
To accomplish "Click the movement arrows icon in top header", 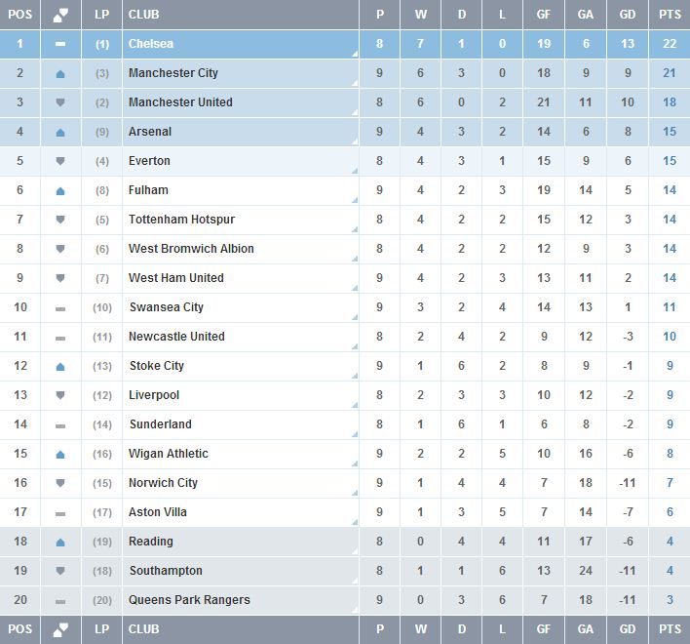I will pyautogui.click(x=60, y=15).
